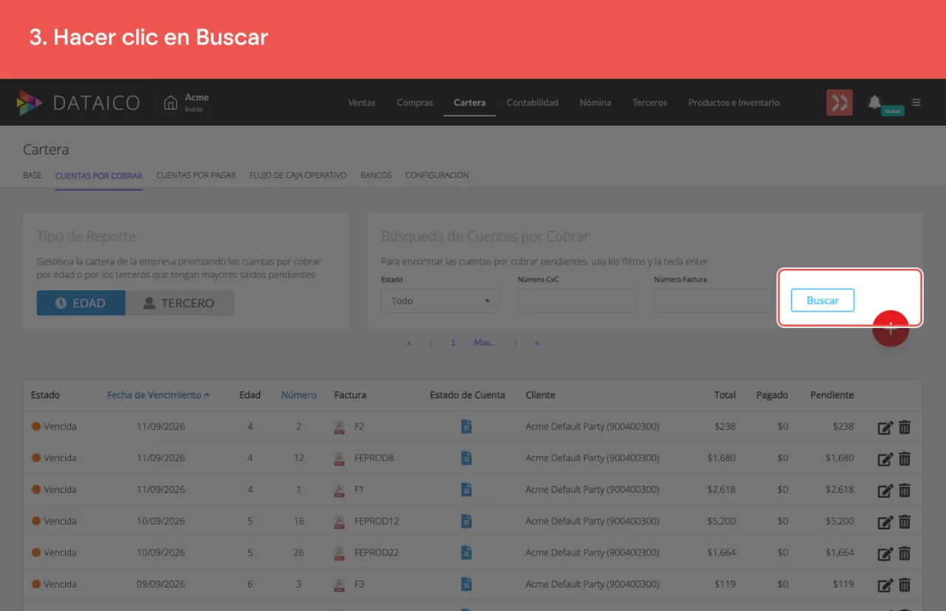The height and width of the screenshot is (611, 946).
Task: Click the Acme home icon
Action: (x=171, y=103)
